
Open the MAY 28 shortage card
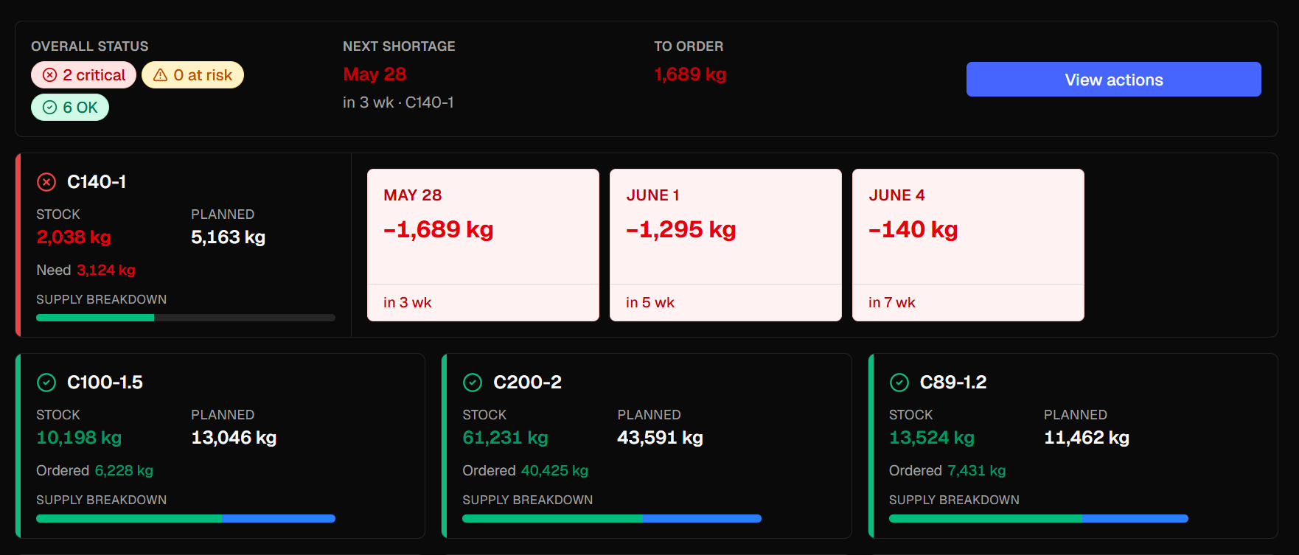483,245
